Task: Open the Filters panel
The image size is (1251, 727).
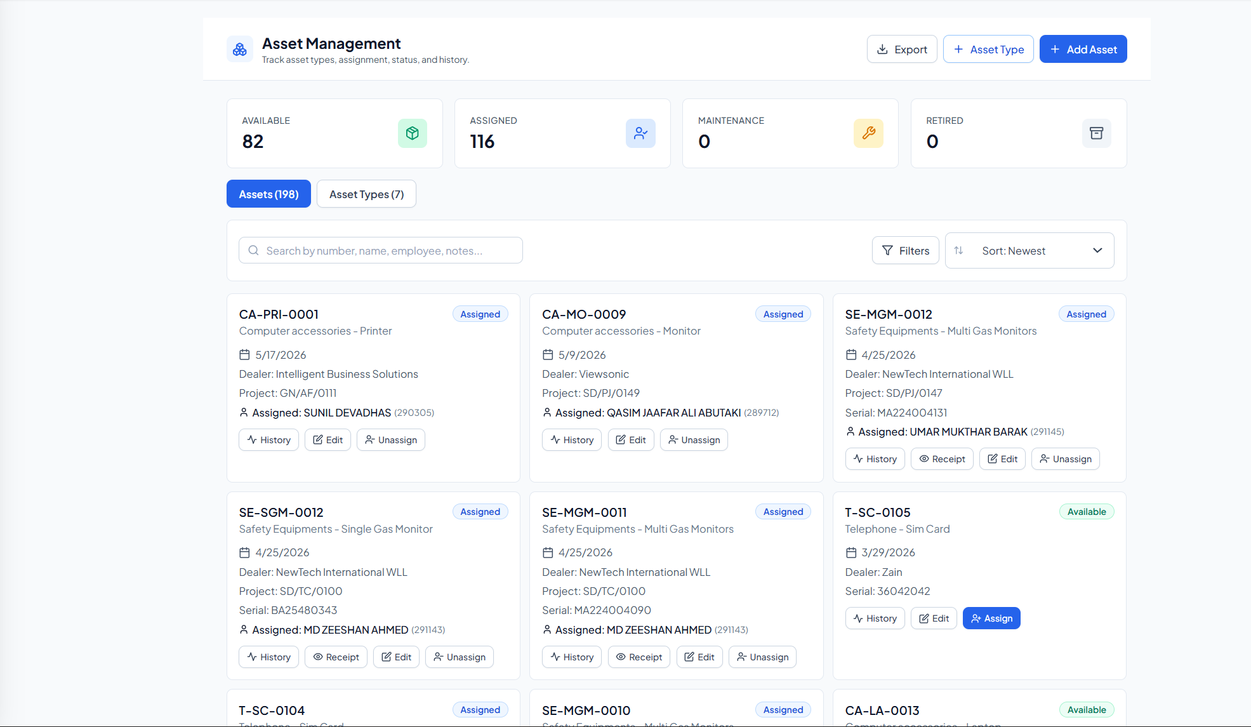Action: [x=905, y=250]
